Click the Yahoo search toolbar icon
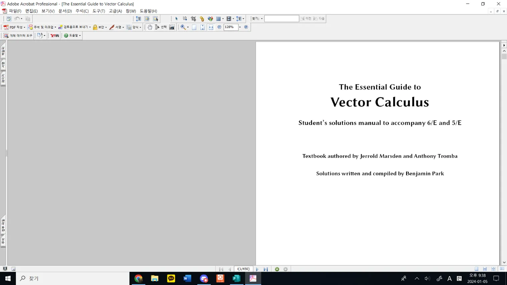 click(55, 35)
